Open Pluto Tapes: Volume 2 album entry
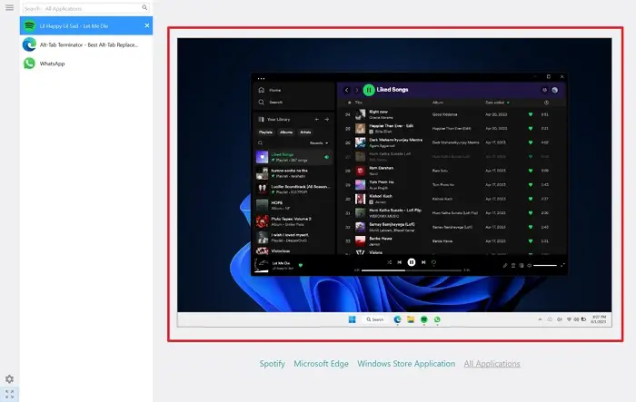The image size is (636, 402). coord(294,221)
